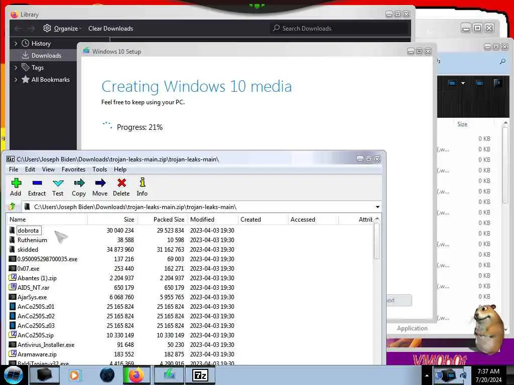Open the Organize dropdown in Library
514x385 pixels.
pyautogui.click(x=62, y=29)
